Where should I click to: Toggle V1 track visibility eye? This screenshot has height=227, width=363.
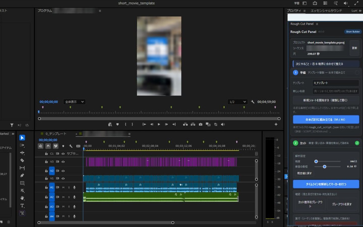pos(63,179)
